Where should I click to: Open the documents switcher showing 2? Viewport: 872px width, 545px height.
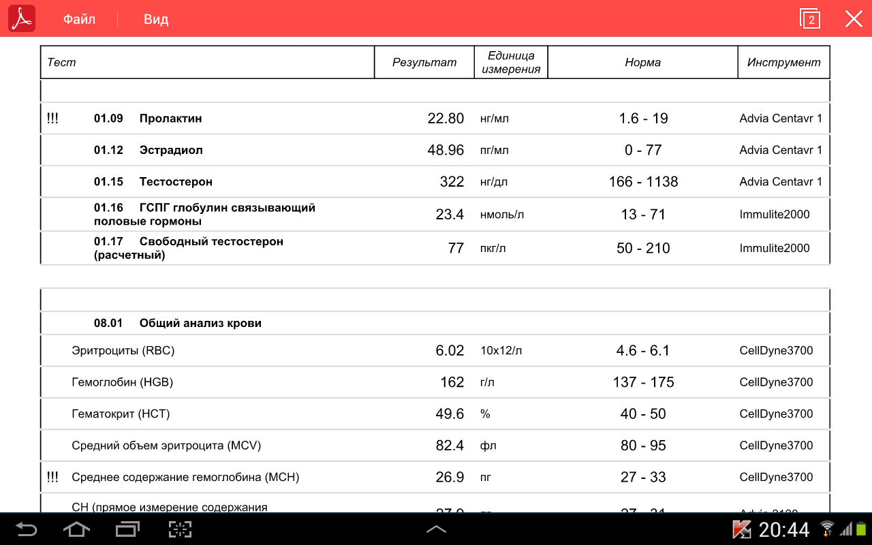[x=810, y=19]
